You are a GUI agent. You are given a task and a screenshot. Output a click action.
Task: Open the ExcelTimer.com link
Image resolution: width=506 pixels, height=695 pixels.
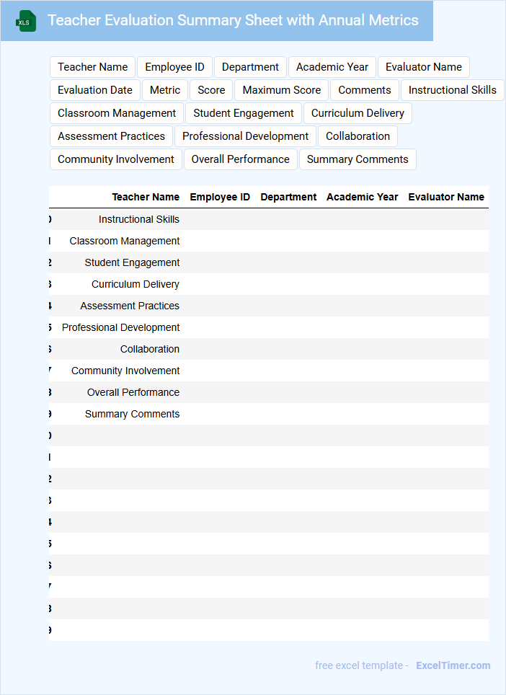pos(453,665)
